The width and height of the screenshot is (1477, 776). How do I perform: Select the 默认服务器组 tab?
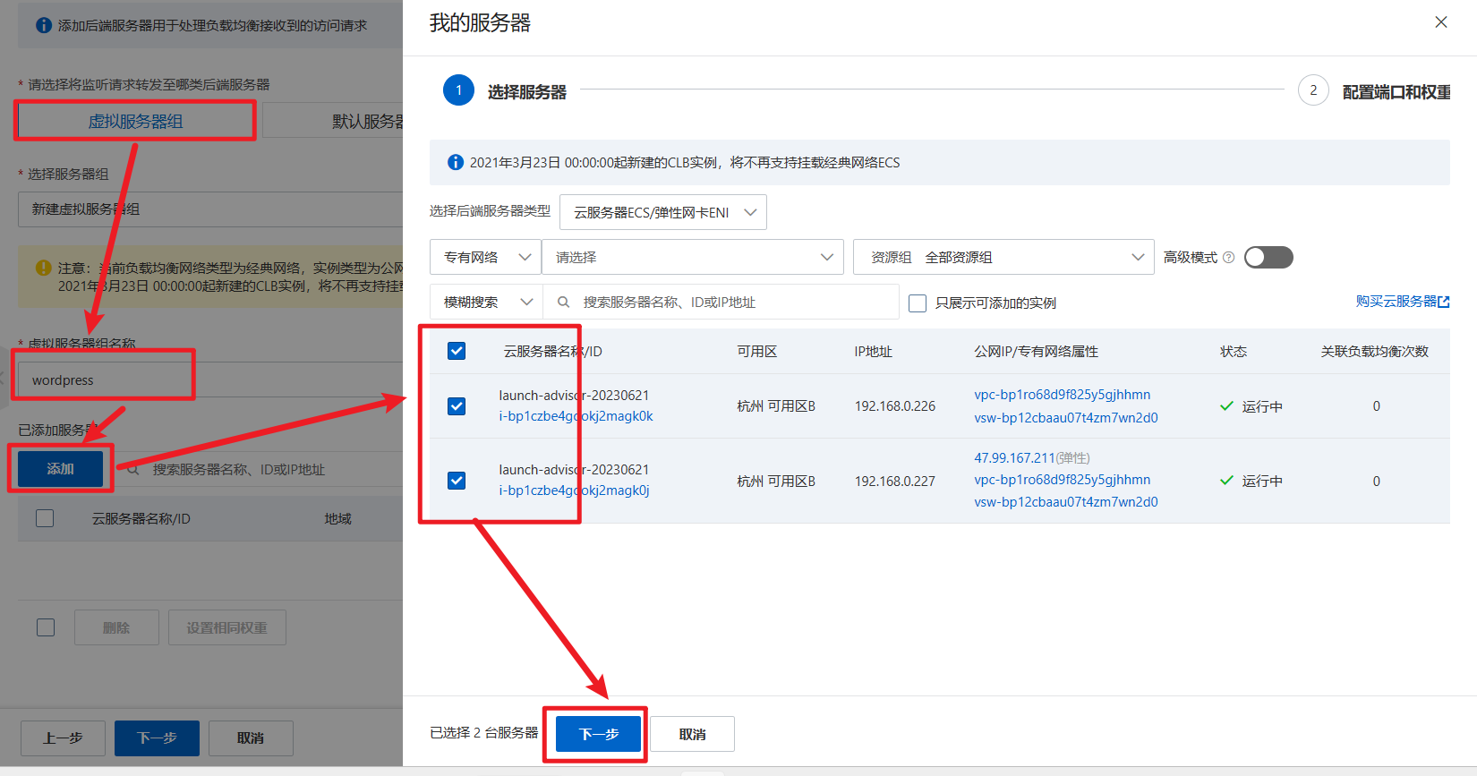[332, 121]
